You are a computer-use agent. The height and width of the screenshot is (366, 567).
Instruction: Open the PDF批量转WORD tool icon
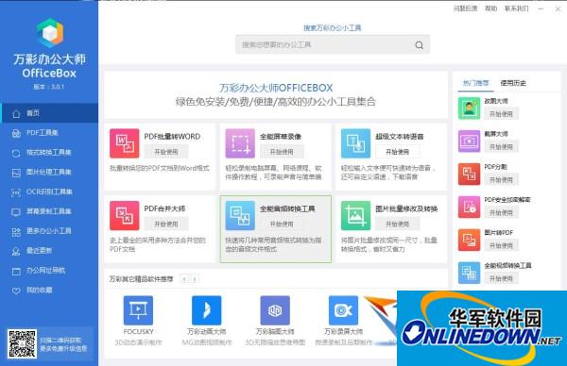[x=125, y=143]
